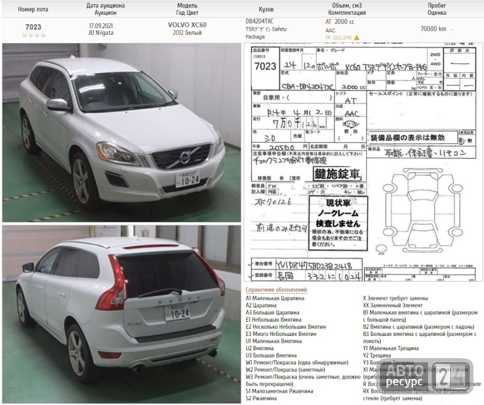Click 'W2 Ремонт/Покраска (заметные)' legend entry

[285, 370]
